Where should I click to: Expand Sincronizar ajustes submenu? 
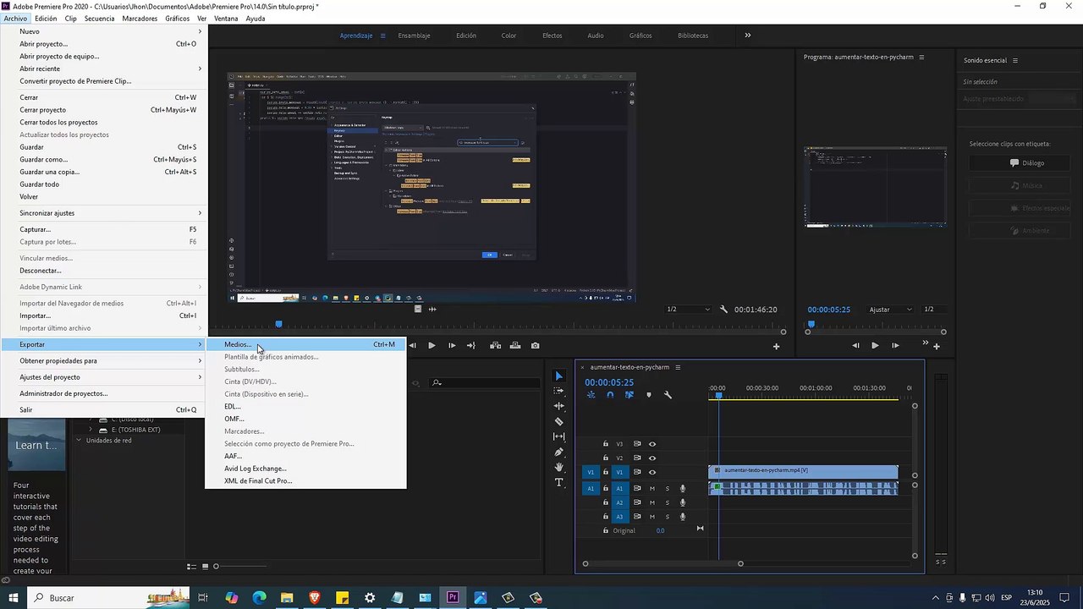click(104, 213)
